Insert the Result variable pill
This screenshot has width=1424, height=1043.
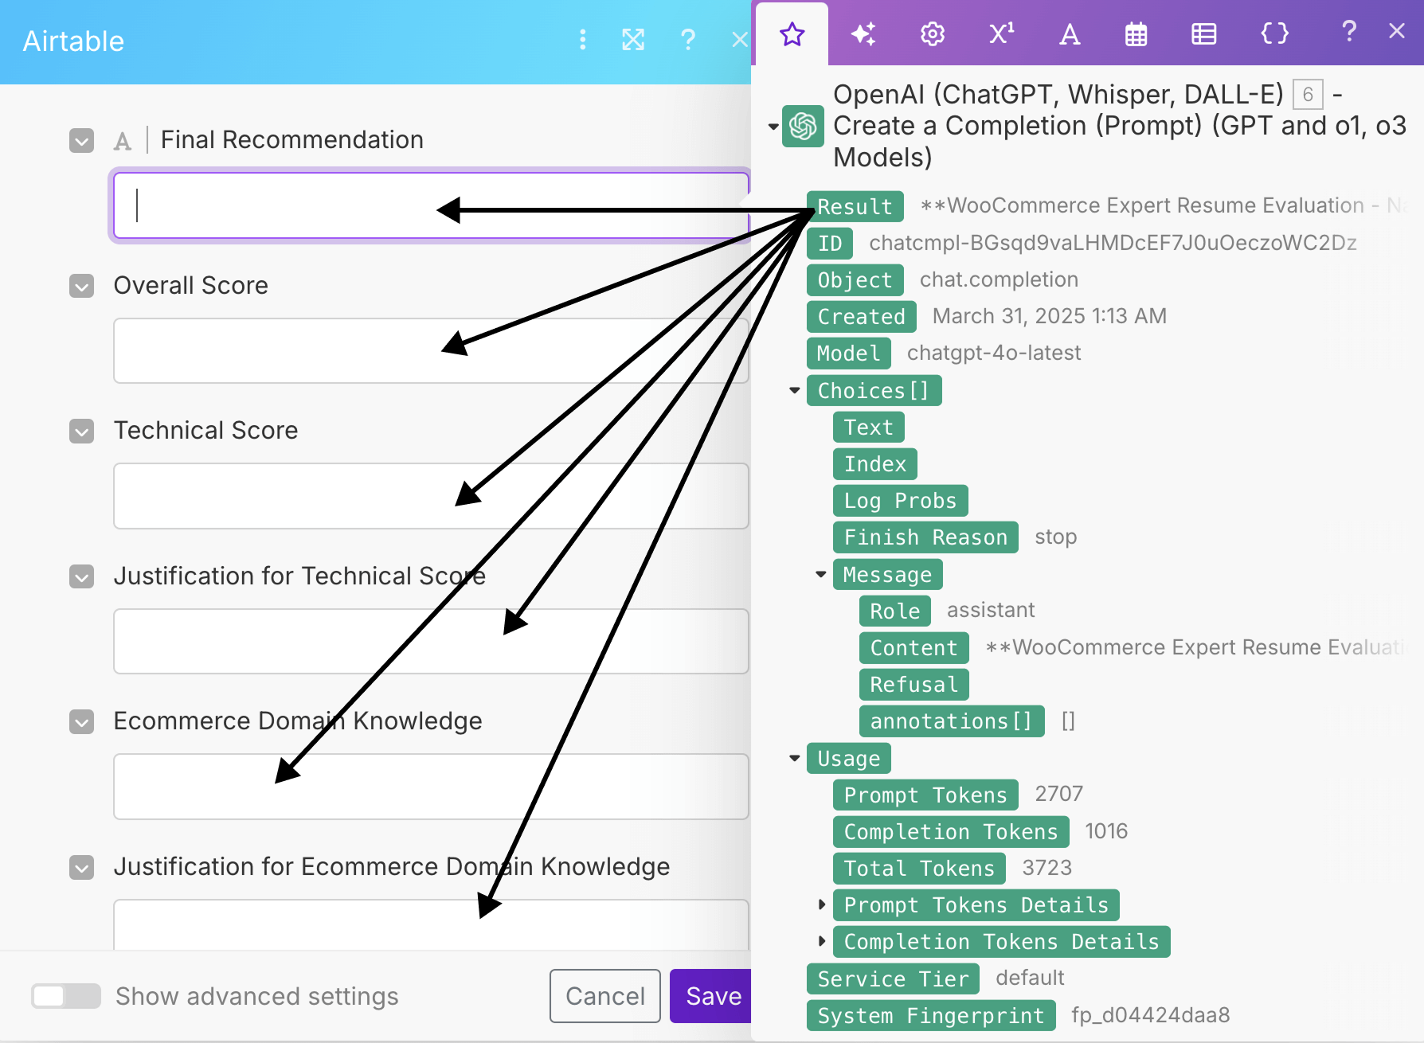tap(855, 206)
